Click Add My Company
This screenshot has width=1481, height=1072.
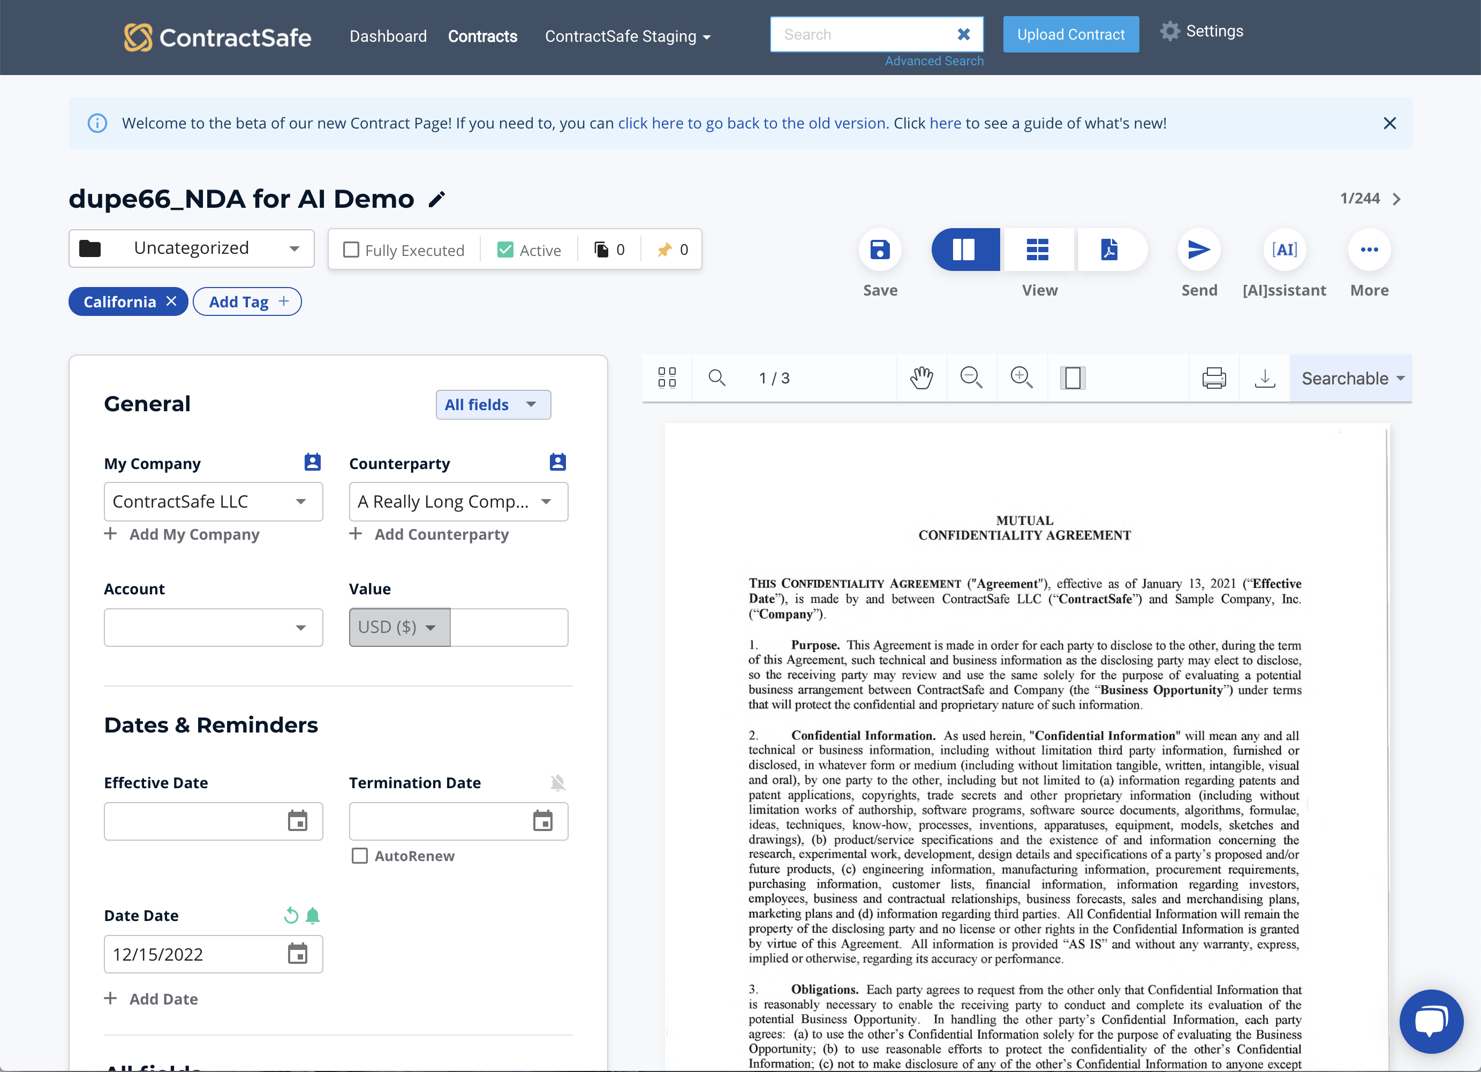tap(182, 534)
